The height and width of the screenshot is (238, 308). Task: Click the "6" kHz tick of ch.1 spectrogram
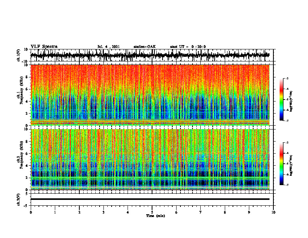coord(27,89)
